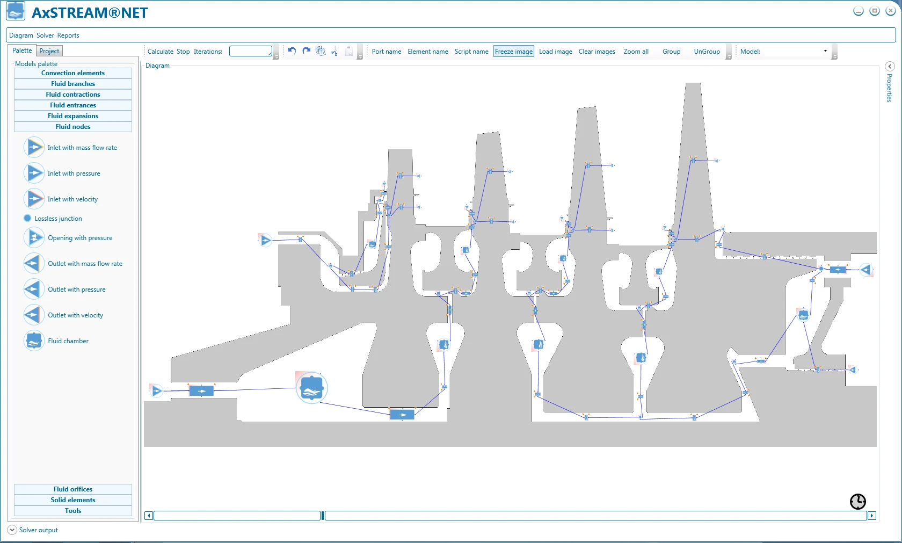902x543 pixels.
Task: Expand Fluid contractions palette group
Action: click(73, 95)
